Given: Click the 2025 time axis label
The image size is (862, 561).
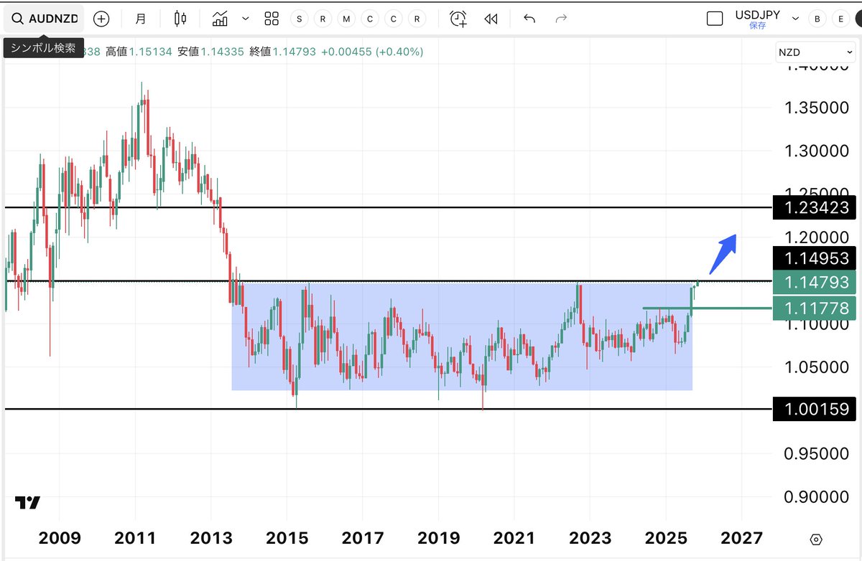Looking at the screenshot, I should (x=666, y=538).
